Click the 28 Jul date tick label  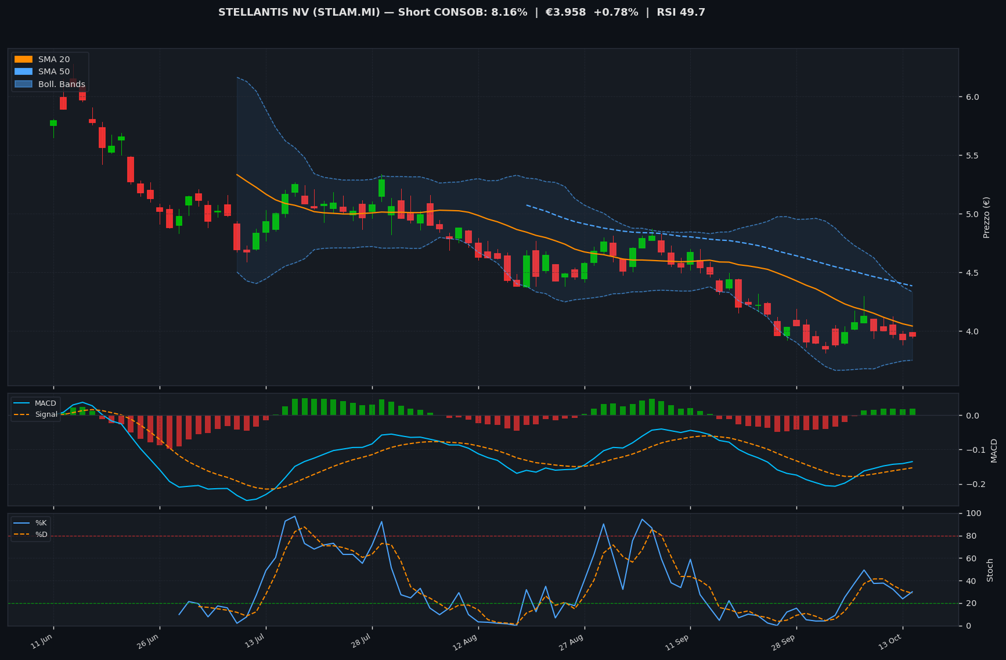point(361,641)
